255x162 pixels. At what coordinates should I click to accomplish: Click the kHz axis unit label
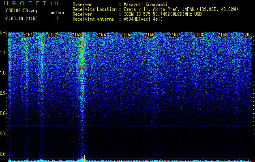(x=4, y=33)
